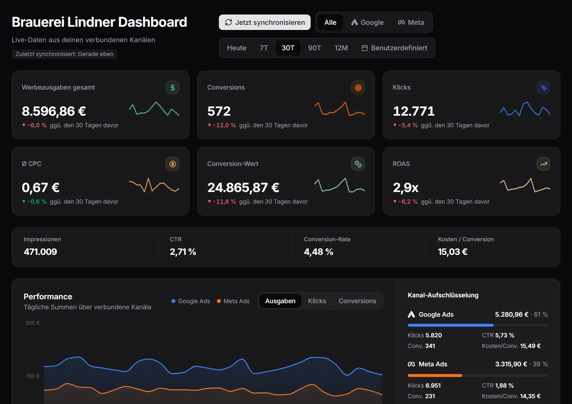Click the orange Meta Ads legend dot
This screenshot has height=404, width=572.
coord(219,301)
